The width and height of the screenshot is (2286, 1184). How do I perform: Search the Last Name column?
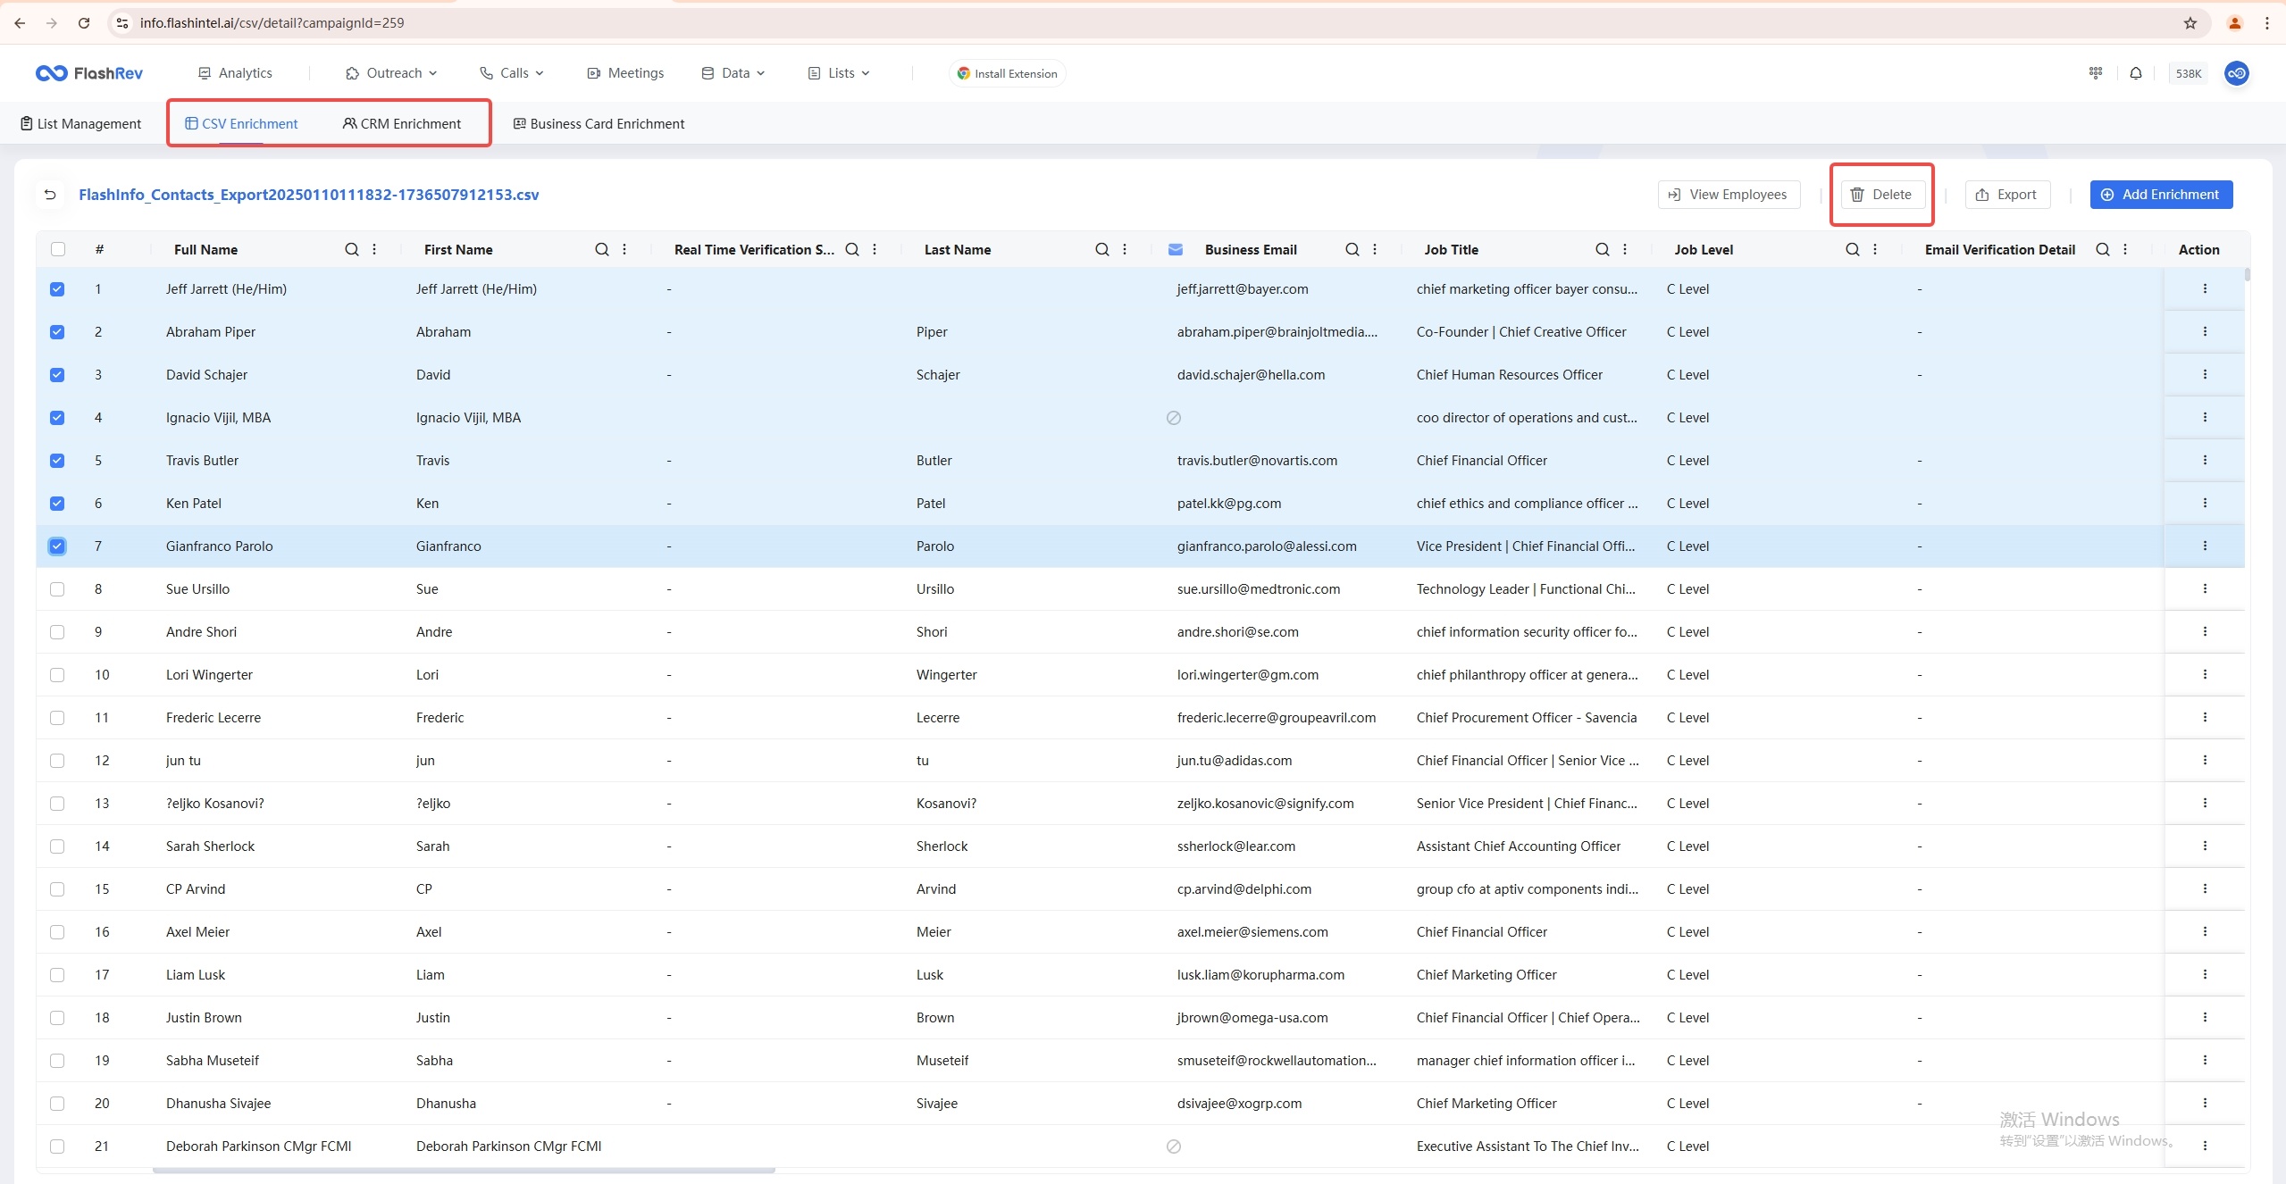[x=1102, y=250]
